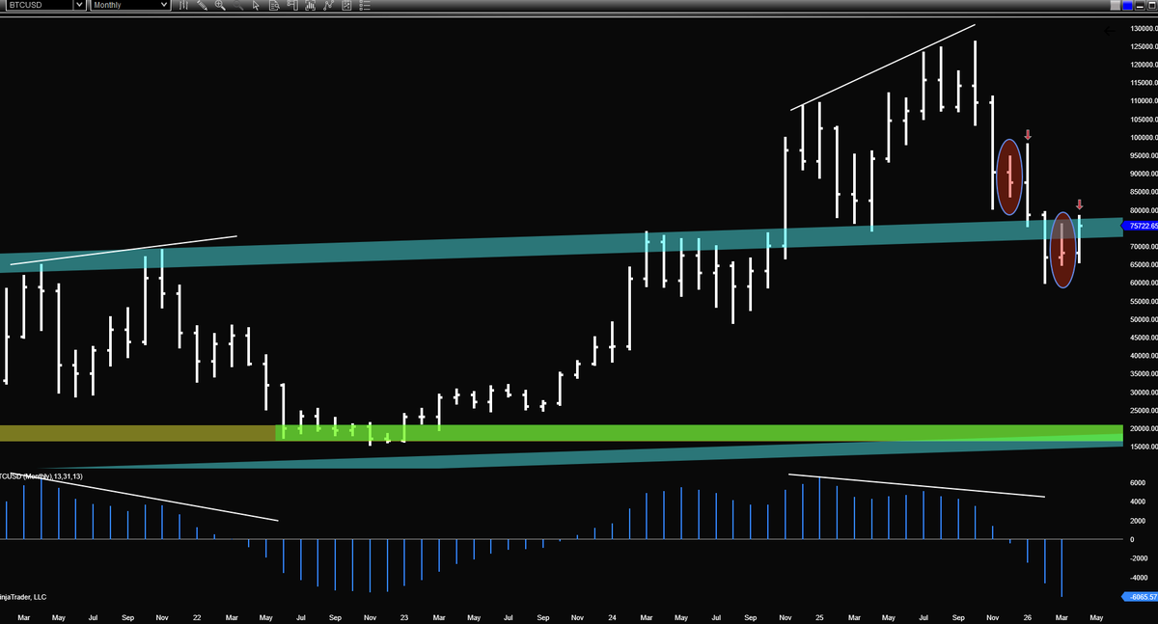The height and width of the screenshot is (624, 1158).
Task: Click the 23 year label on time axis
Action: pos(403,616)
